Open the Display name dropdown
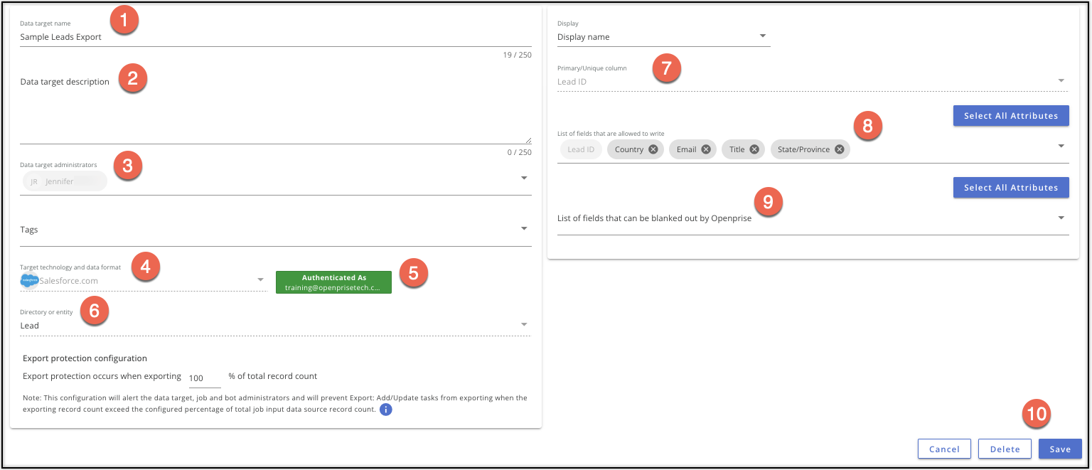Viewport: 1092px width, 470px height. [x=762, y=36]
